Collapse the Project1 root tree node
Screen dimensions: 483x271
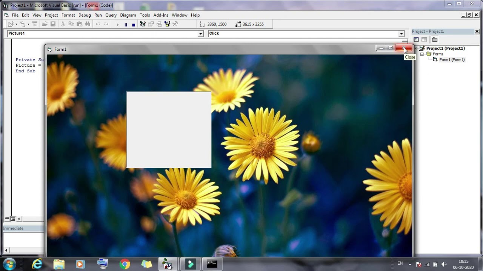click(416, 49)
